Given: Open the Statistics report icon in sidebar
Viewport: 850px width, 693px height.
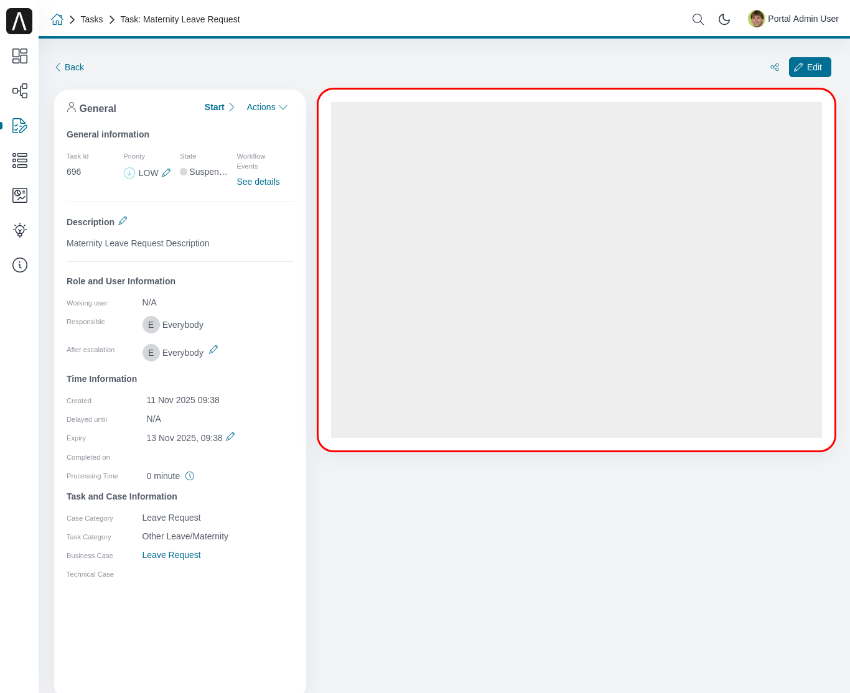Looking at the screenshot, I should pos(19,195).
